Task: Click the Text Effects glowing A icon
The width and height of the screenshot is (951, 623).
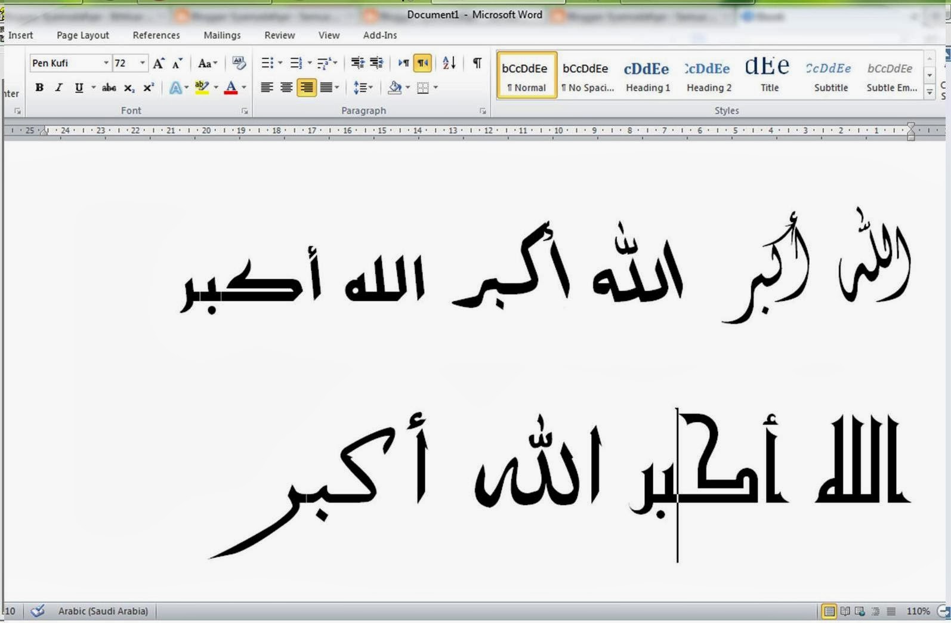Action: pos(175,88)
